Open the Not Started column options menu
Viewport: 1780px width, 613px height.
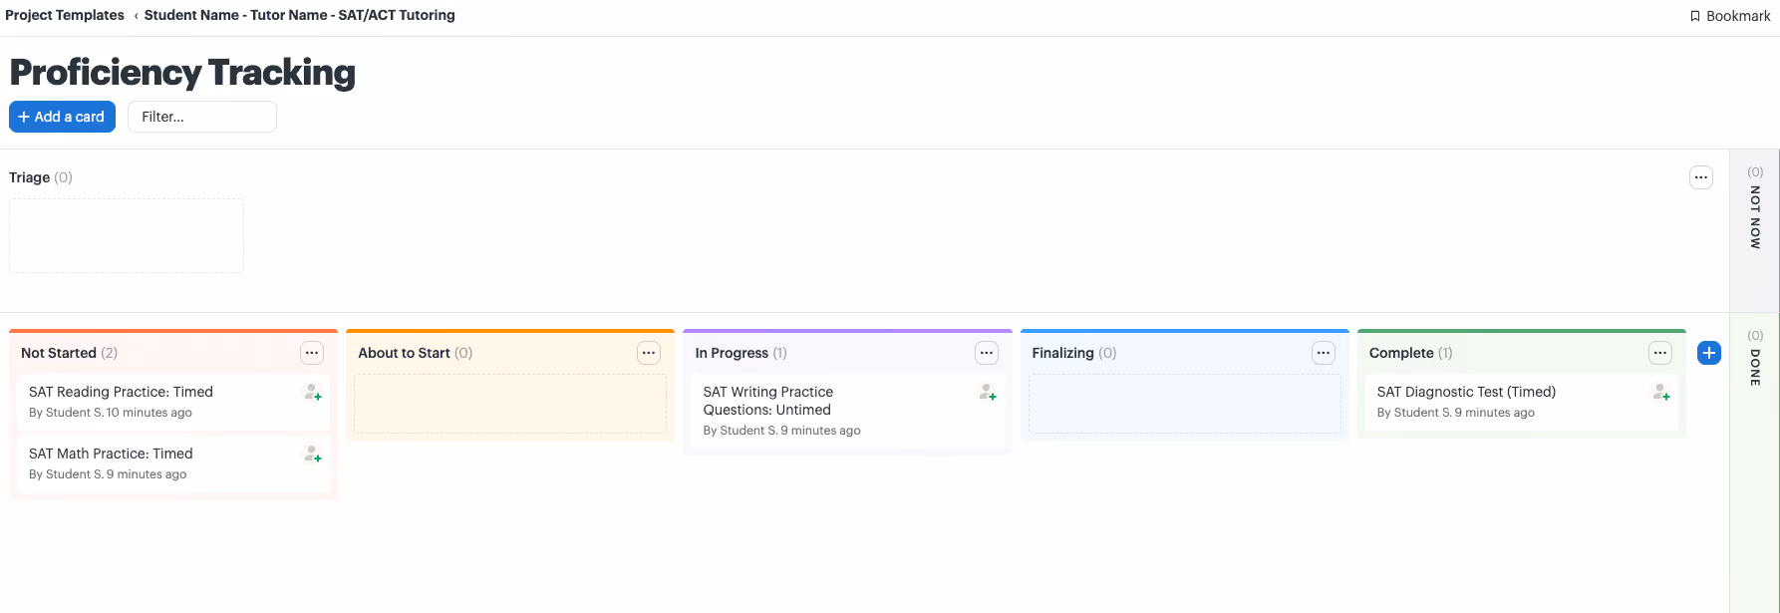click(312, 353)
